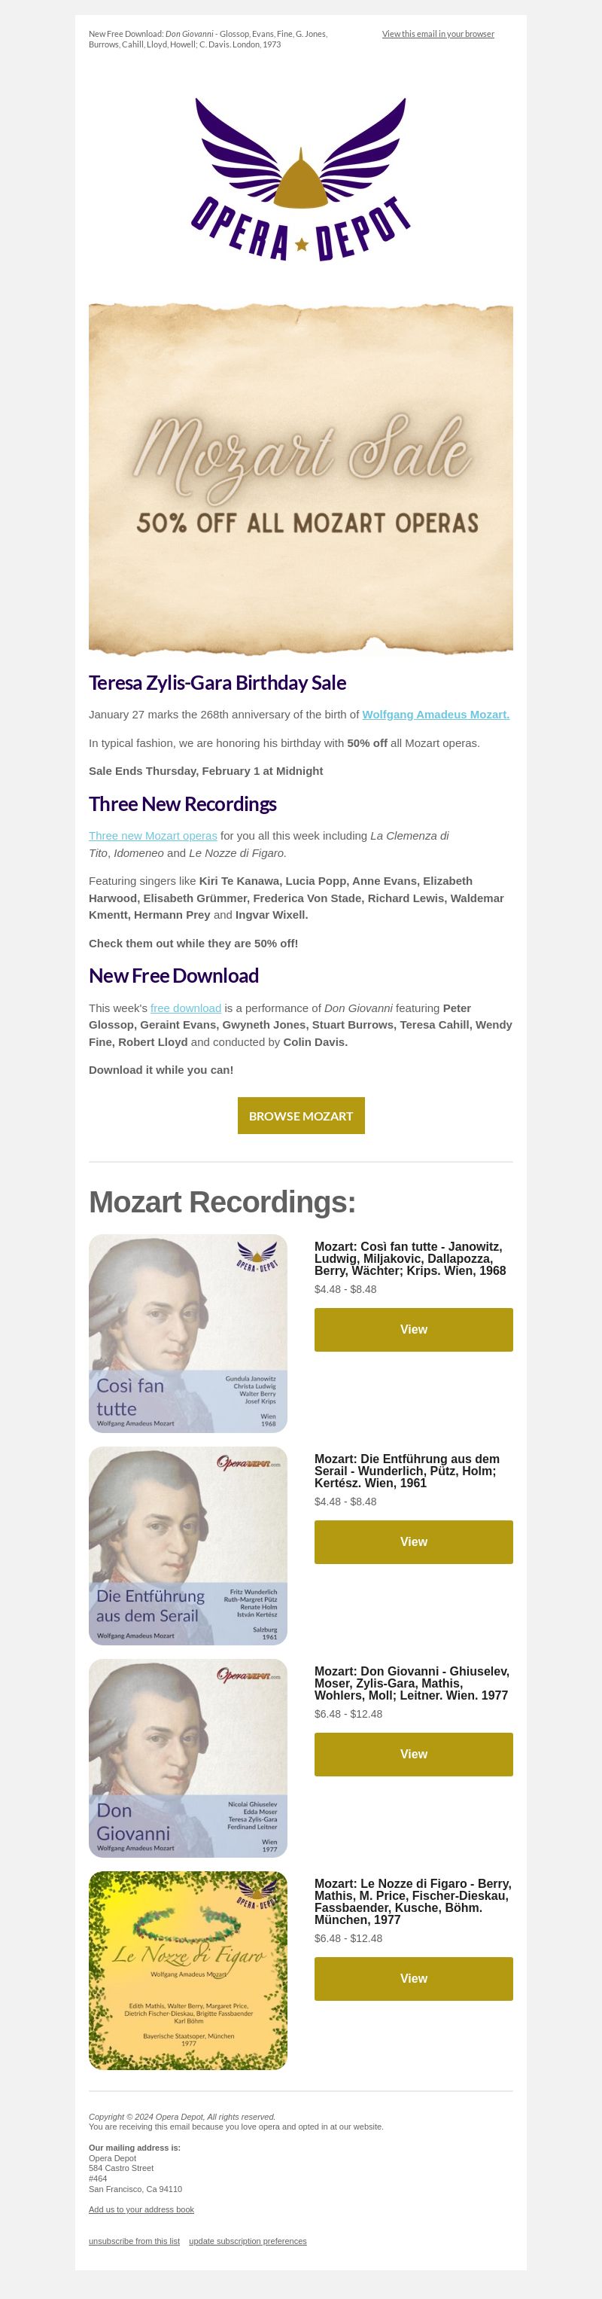The height and width of the screenshot is (2299, 602).
Task: Open the Three new Mozart operas link
Action: coord(153,835)
